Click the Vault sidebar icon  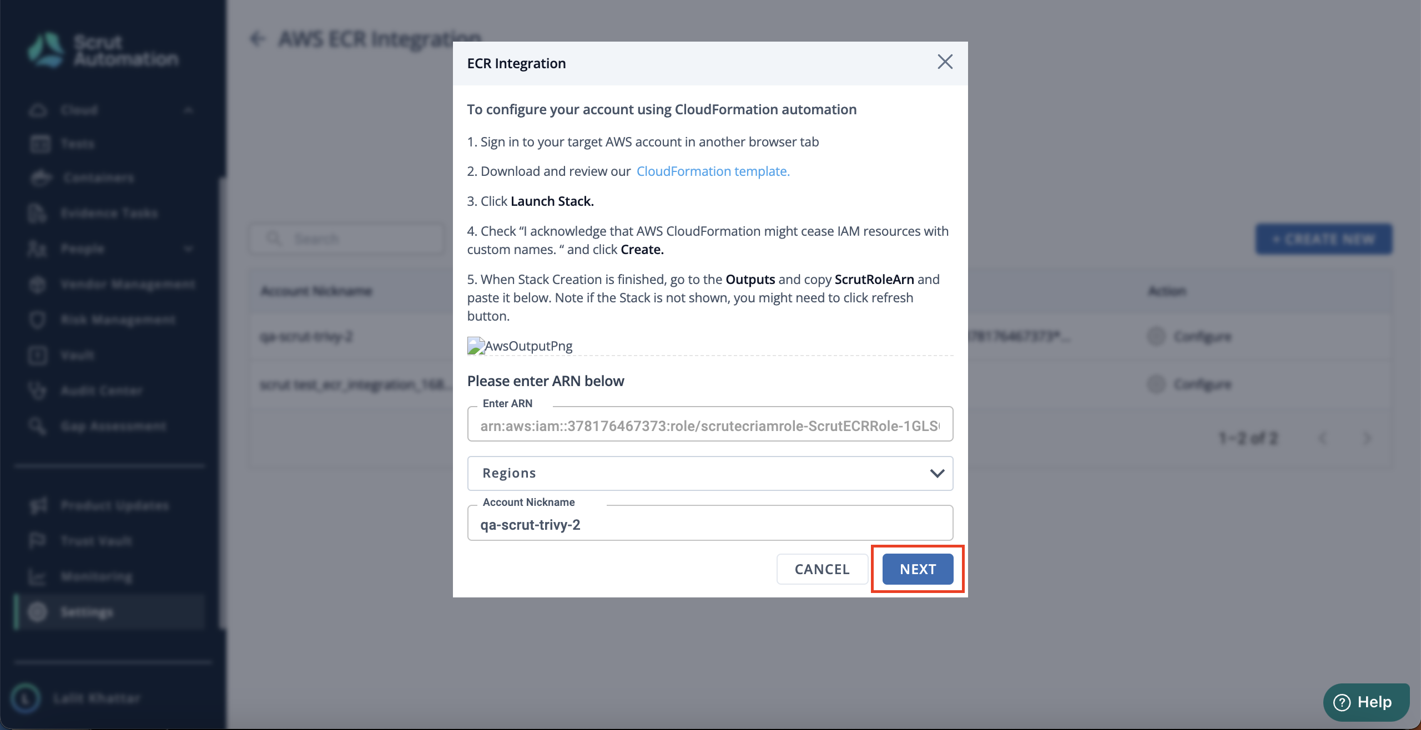[37, 355]
